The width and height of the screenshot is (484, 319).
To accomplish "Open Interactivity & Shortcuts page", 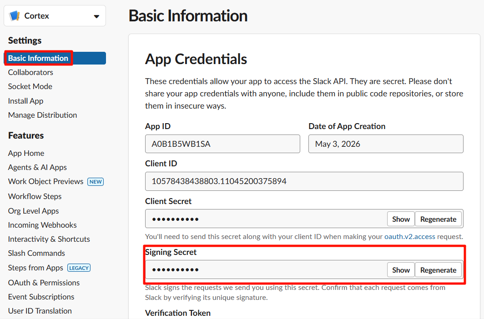I will [49, 239].
